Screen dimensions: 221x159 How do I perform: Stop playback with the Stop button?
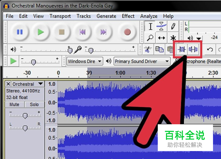(x=62, y=32)
